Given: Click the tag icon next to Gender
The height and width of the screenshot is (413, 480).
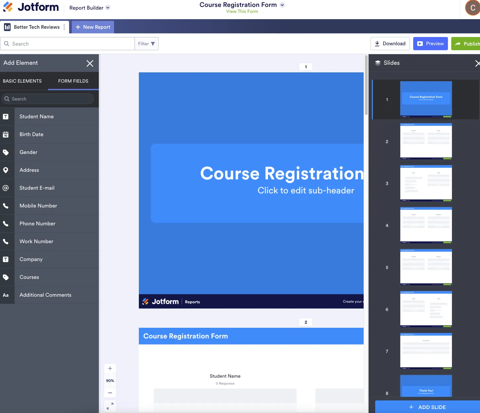Looking at the screenshot, I should 6,152.
